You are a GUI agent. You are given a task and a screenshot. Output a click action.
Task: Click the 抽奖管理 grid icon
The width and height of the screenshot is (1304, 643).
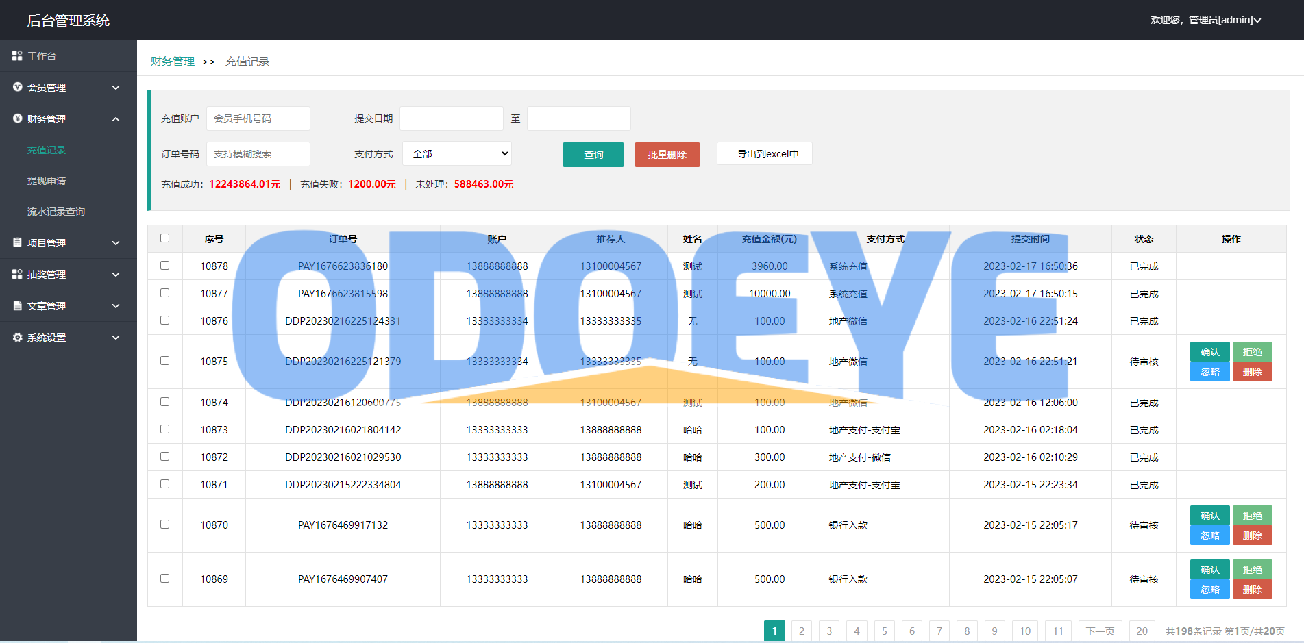click(17, 274)
